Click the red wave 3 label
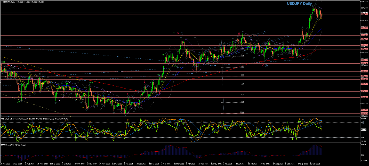Viewport: 369px width, 166px height. point(145,82)
